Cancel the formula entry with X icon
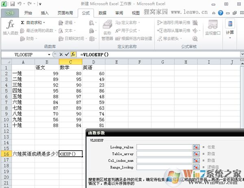Screen dimensions: 244x188 point(61,54)
